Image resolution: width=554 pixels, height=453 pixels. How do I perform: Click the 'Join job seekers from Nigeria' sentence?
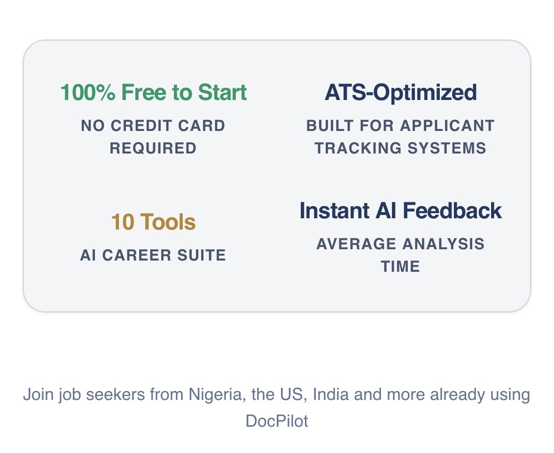point(277,408)
